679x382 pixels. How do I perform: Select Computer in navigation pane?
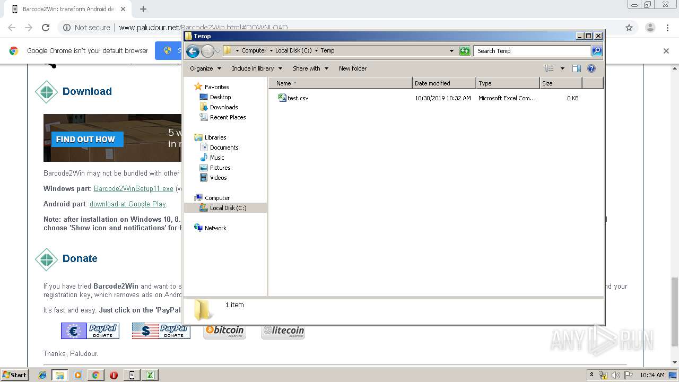tap(217, 198)
